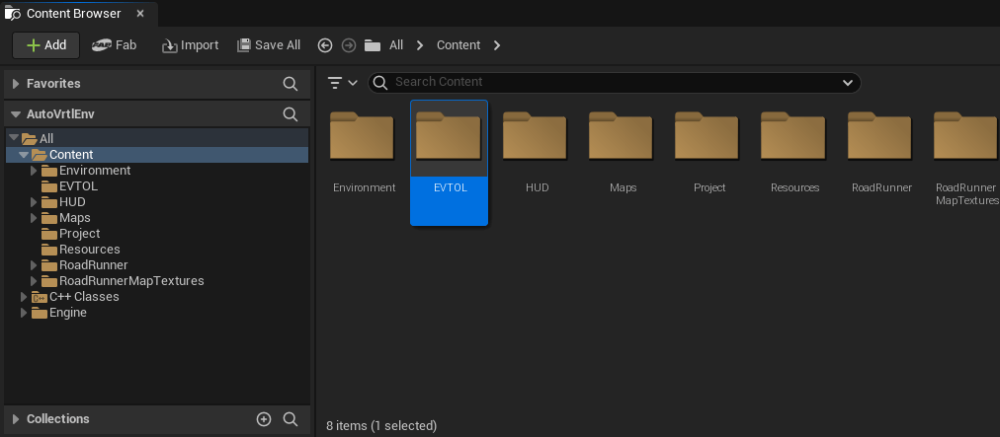Search inside the Favorites section

[x=291, y=84]
